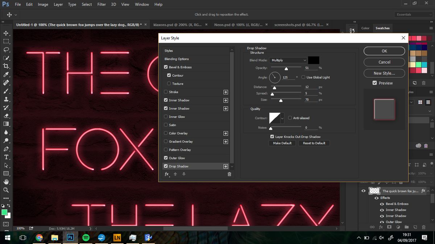435x244 pixels.
Task: Collapse the effects list on the text layer
Action: coord(428,191)
